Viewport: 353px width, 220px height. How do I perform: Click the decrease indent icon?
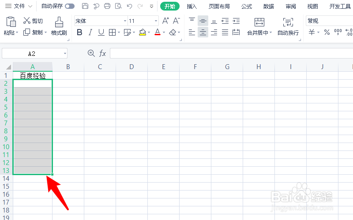(225, 21)
